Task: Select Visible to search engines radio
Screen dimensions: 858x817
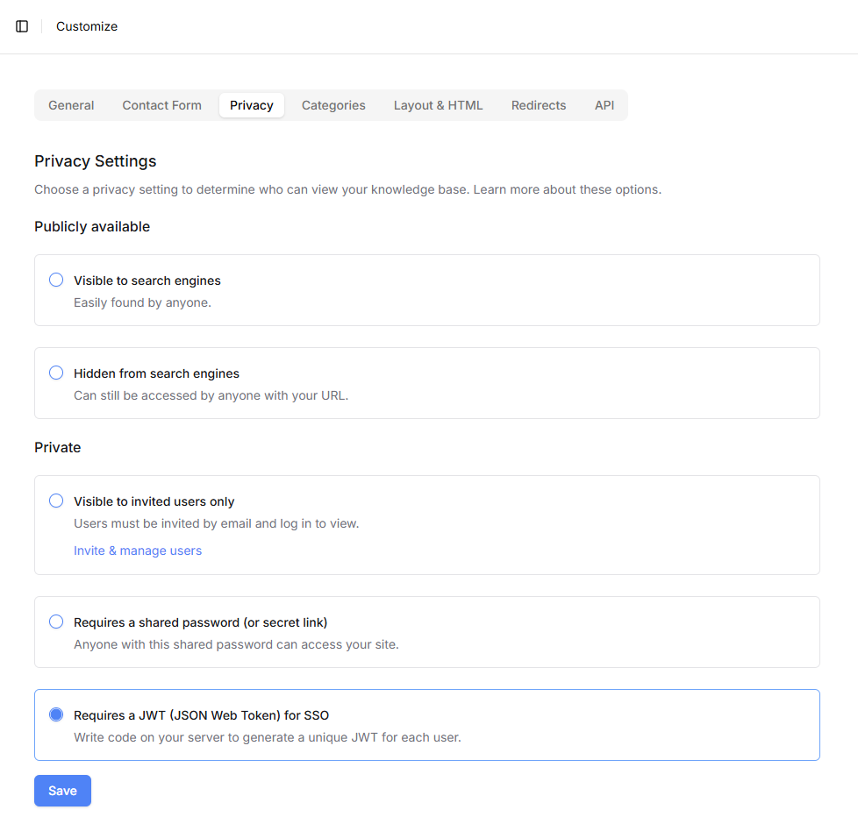Action: [x=56, y=280]
